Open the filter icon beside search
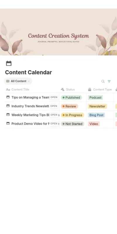117x234 pixels. (x=109, y=81)
